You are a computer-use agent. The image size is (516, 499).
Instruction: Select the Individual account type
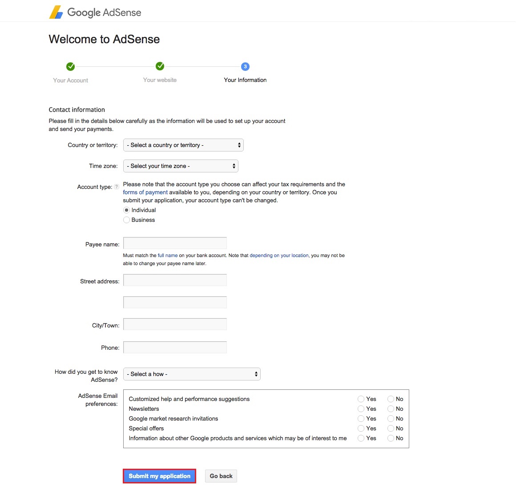point(126,210)
